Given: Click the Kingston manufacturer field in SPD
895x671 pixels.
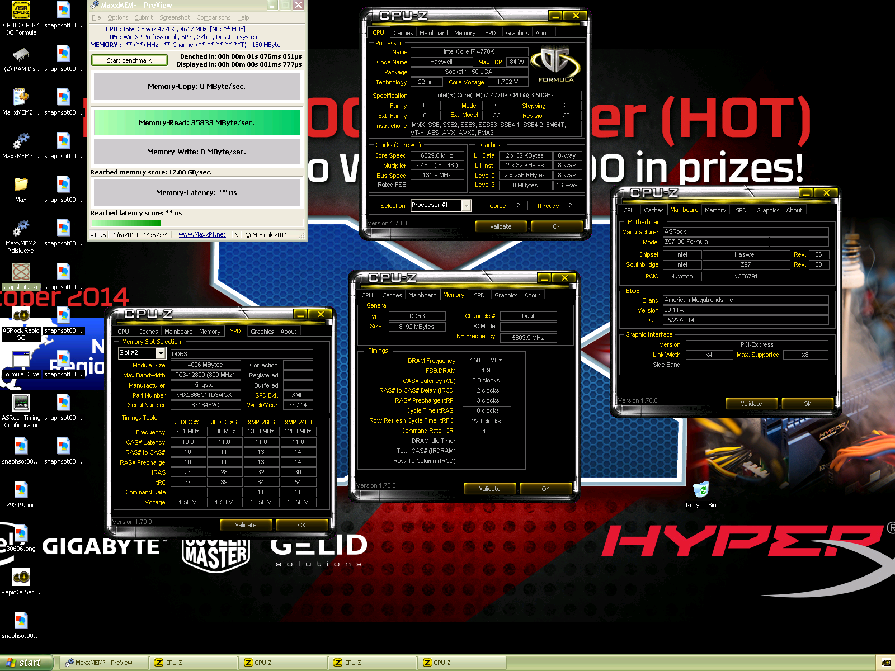Looking at the screenshot, I should [x=205, y=385].
